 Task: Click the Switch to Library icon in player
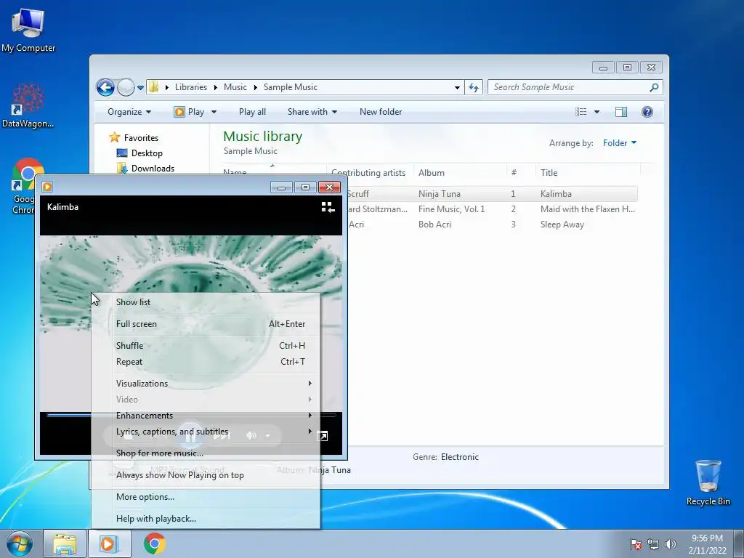coord(328,207)
